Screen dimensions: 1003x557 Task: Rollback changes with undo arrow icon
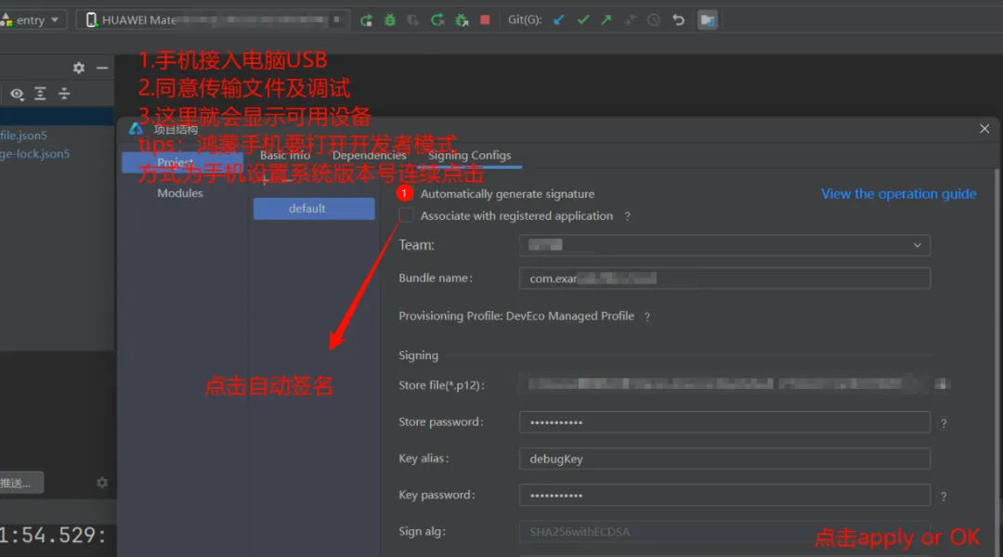[678, 19]
